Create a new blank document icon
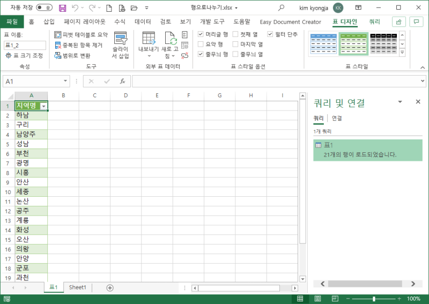The image size is (429, 304). [109, 8]
